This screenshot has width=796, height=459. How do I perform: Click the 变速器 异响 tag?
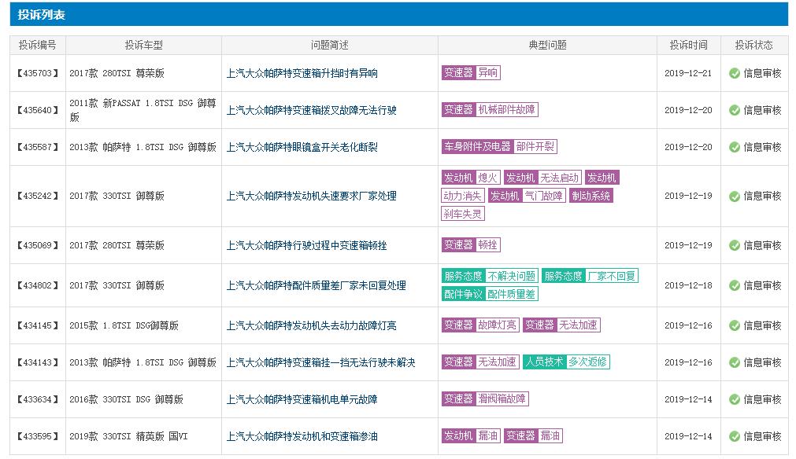pos(471,73)
